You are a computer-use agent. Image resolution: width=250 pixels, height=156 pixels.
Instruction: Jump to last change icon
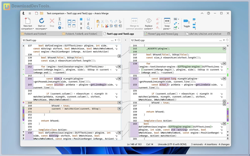point(81,28)
